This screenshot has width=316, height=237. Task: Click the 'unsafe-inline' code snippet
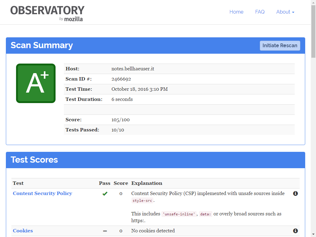coord(179,214)
